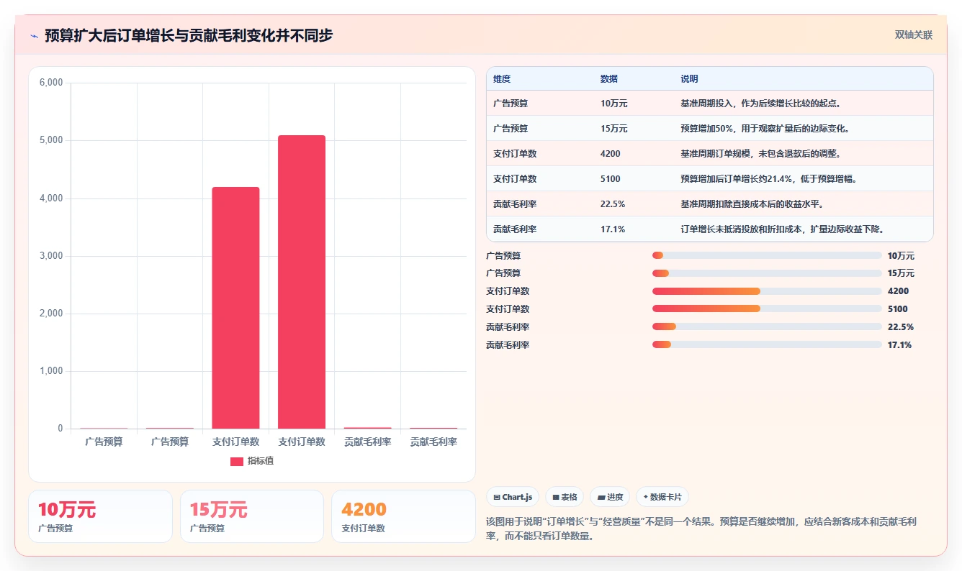Click the lightning icon beside the title
The width and height of the screenshot is (962, 571).
tap(34, 35)
